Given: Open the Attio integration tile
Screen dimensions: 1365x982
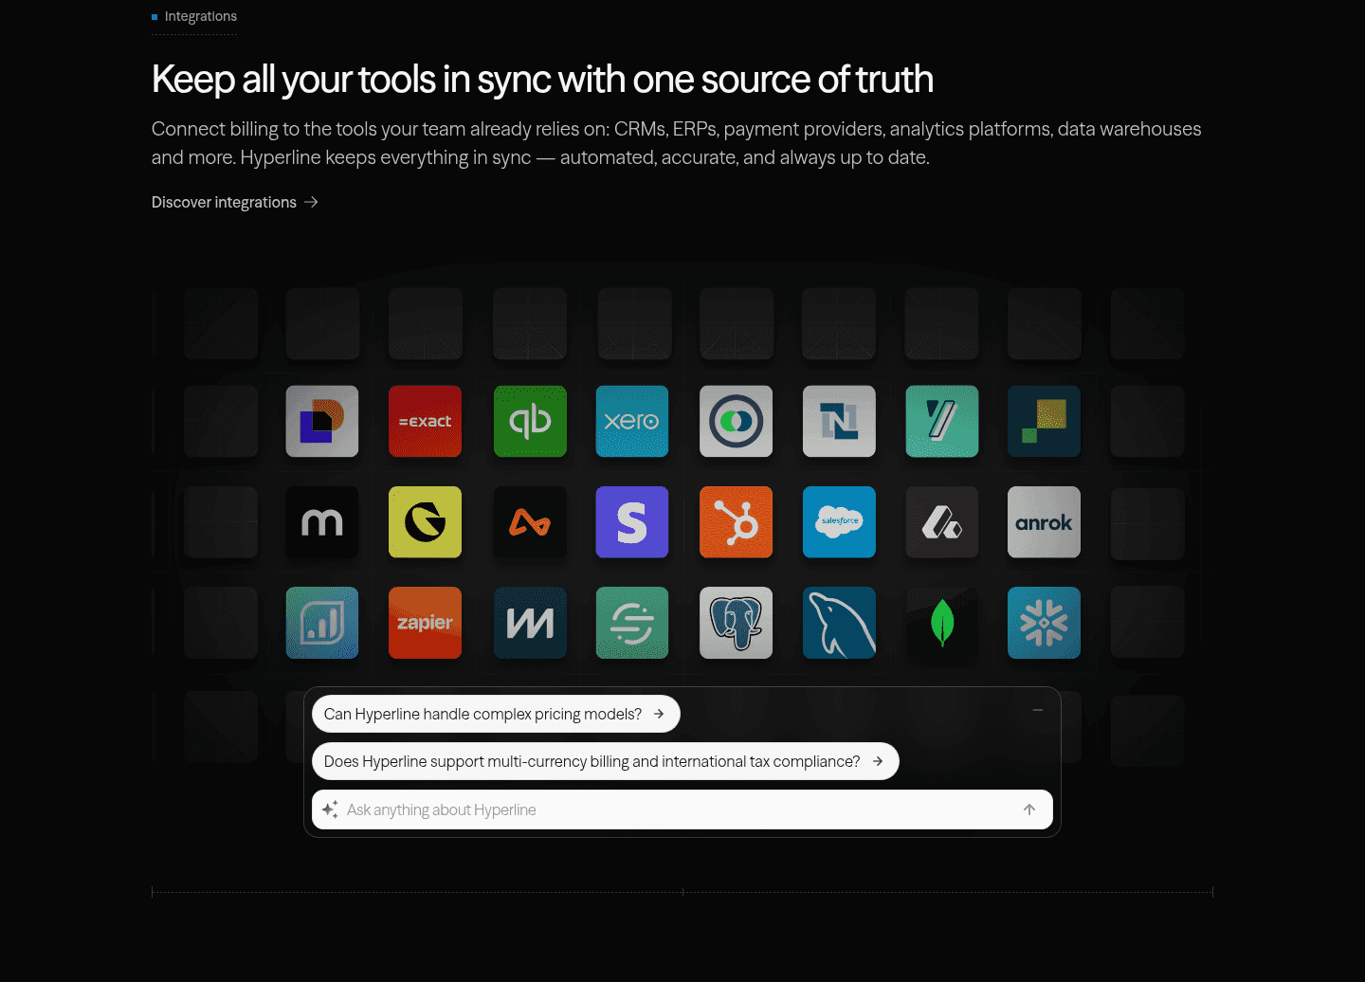Looking at the screenshot, I should pos(942,522).
